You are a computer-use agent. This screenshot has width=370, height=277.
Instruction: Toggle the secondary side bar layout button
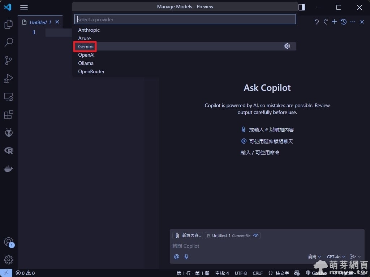(302, 7)
